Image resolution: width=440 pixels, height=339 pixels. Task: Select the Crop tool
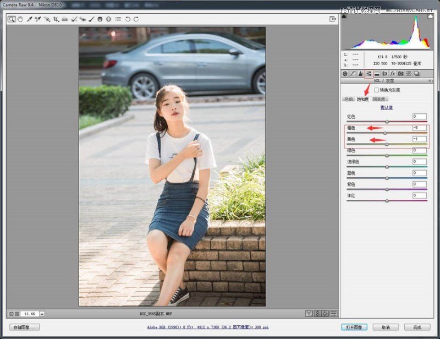pyautogui.click(x=54, y=19)
